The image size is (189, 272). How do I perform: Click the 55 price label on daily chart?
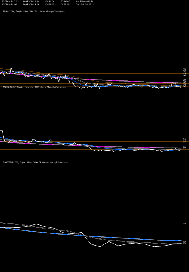(x=184, y=69)
